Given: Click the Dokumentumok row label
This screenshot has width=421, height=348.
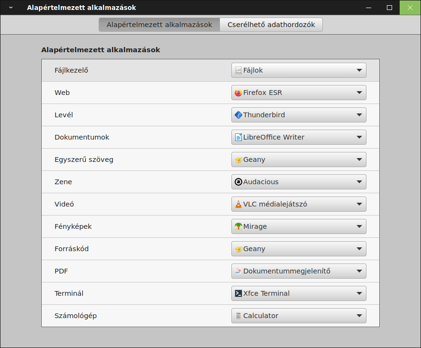Looking at the screenshot, I should (x=82, y=137).
